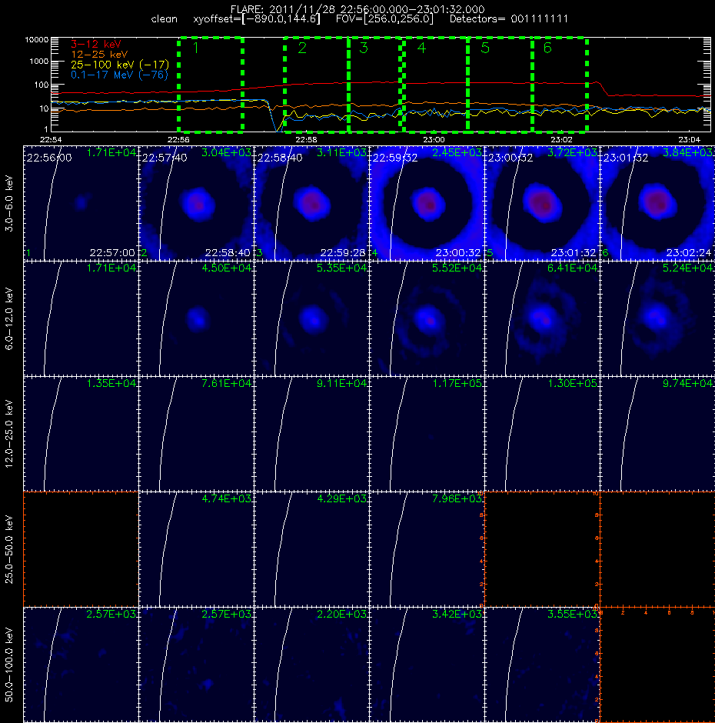This screenshot has height=723, width=715.
Task: Click peak value 9.74E+04
Action: click(688, 384)
